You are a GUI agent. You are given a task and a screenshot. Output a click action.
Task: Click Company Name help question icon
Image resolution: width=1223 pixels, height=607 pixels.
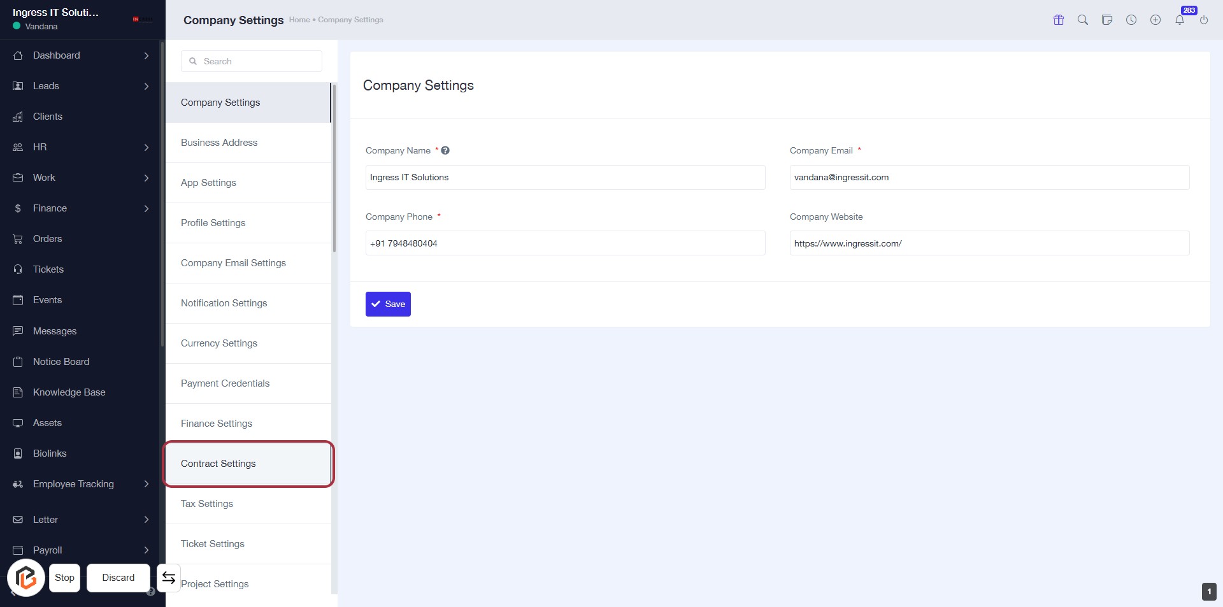click(445, 150)
